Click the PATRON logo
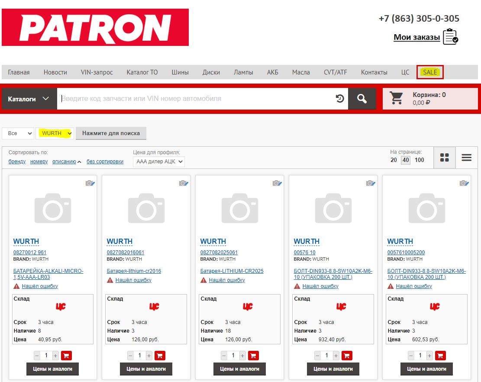 click(95, 27)
